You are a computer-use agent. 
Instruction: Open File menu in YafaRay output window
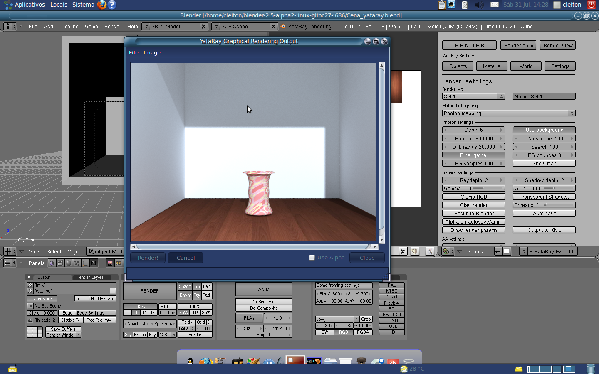coord(134,53)
